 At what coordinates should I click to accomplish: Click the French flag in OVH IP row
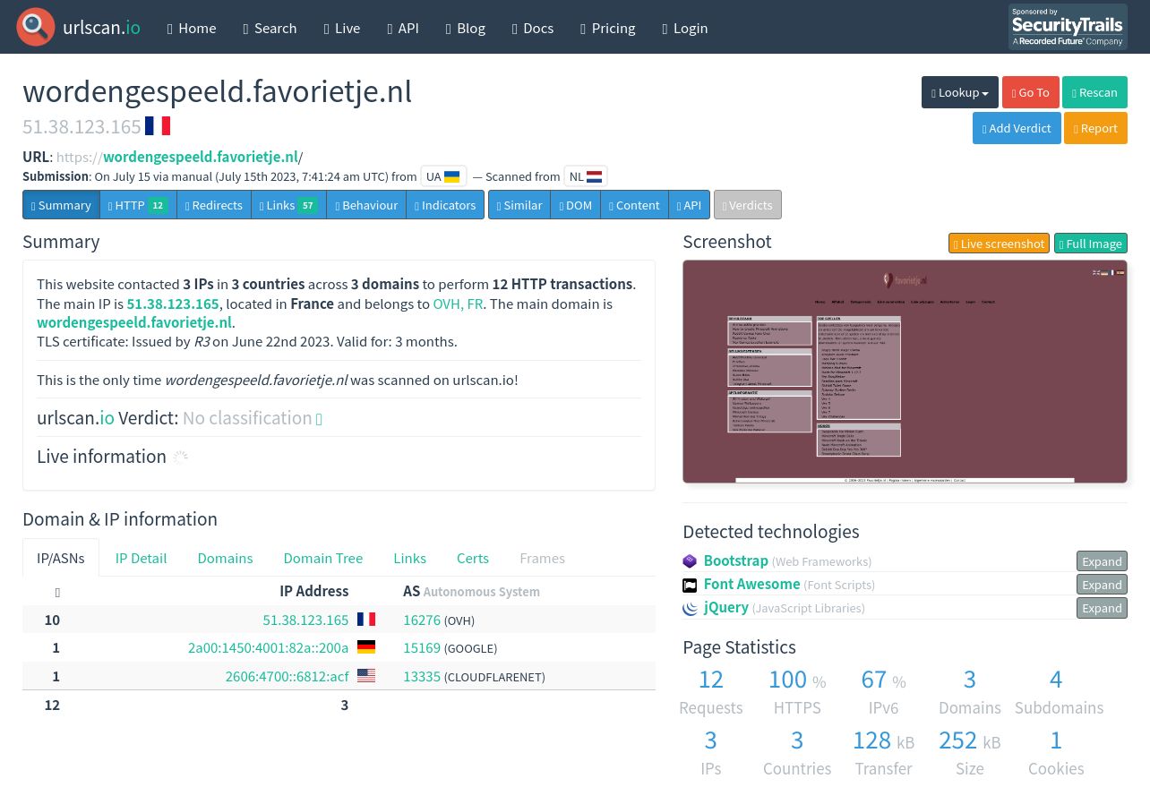366,620
